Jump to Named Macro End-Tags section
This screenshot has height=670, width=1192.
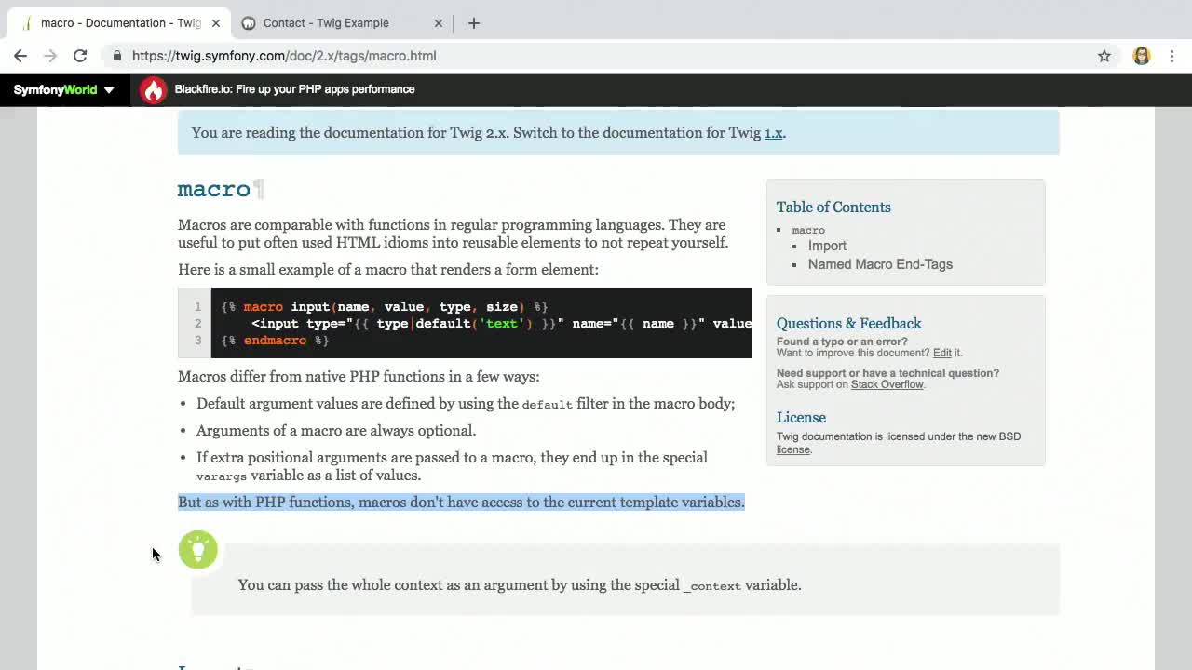click(x=880, y=264)
